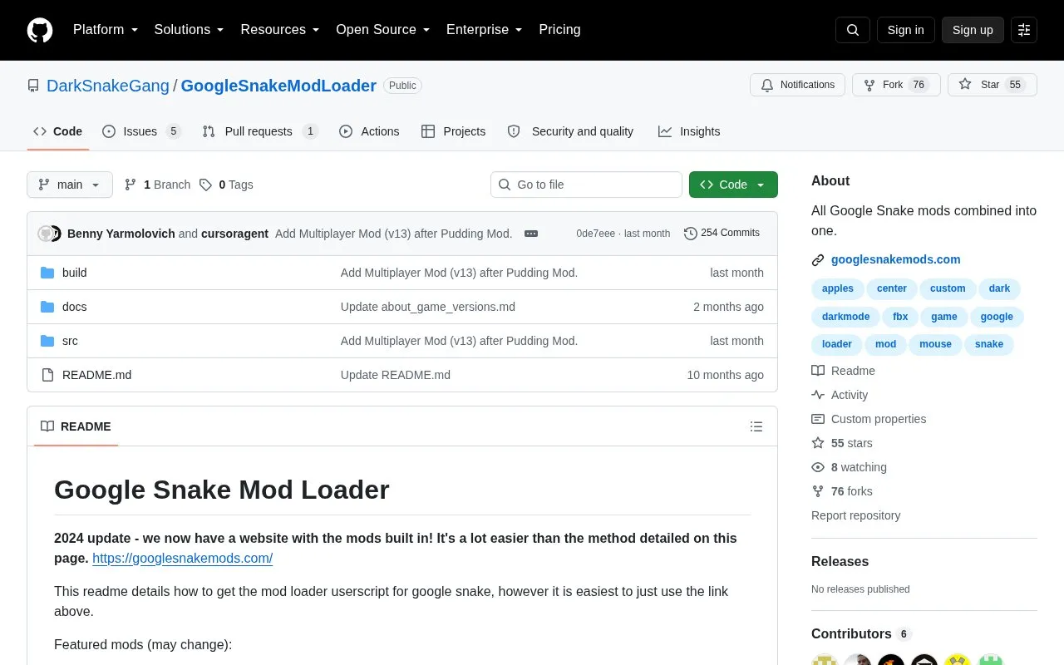The height and width of the screenshot is (665, 1064).
Task: Fork the repository
Action: (896, 85)
